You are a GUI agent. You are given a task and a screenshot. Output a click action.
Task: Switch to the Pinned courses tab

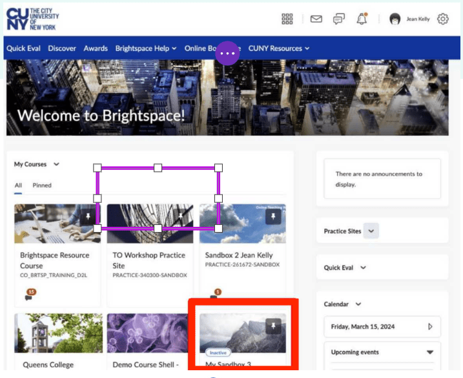pyautogui.click(x=42, y=185)
